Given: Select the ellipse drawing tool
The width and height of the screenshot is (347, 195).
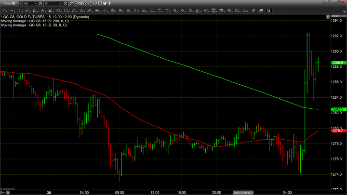Looking at the screenshot, I should click(58, 10).
